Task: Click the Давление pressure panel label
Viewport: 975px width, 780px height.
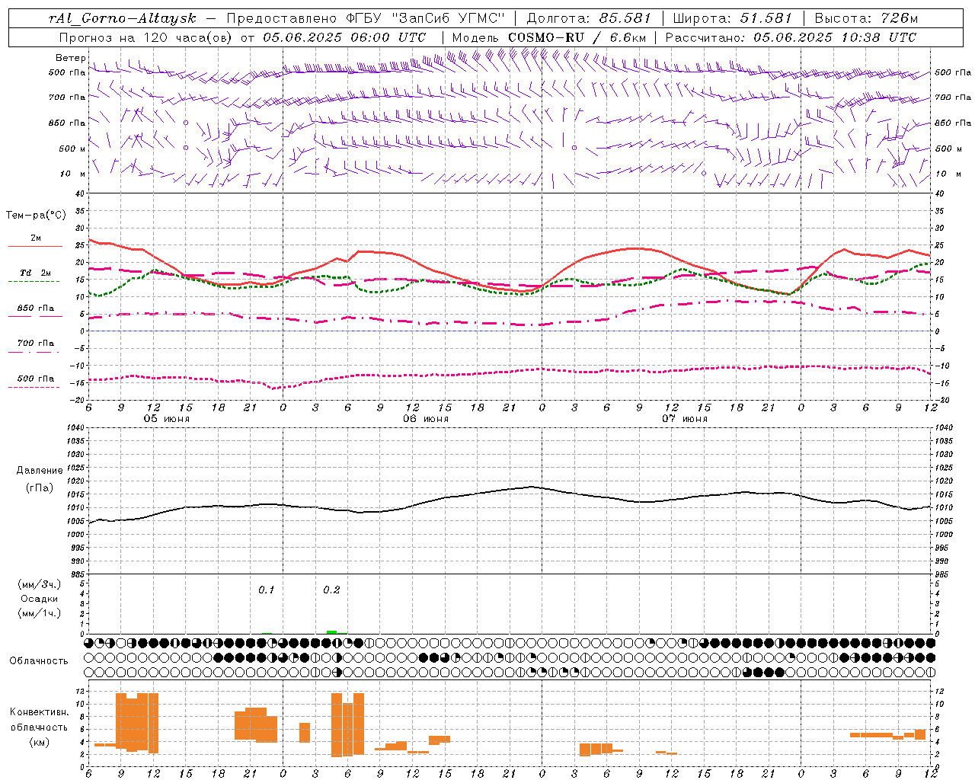Action: (x=40, y=471)
